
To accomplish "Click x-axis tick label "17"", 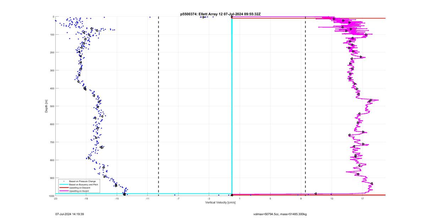I will [x=362, y=199].
